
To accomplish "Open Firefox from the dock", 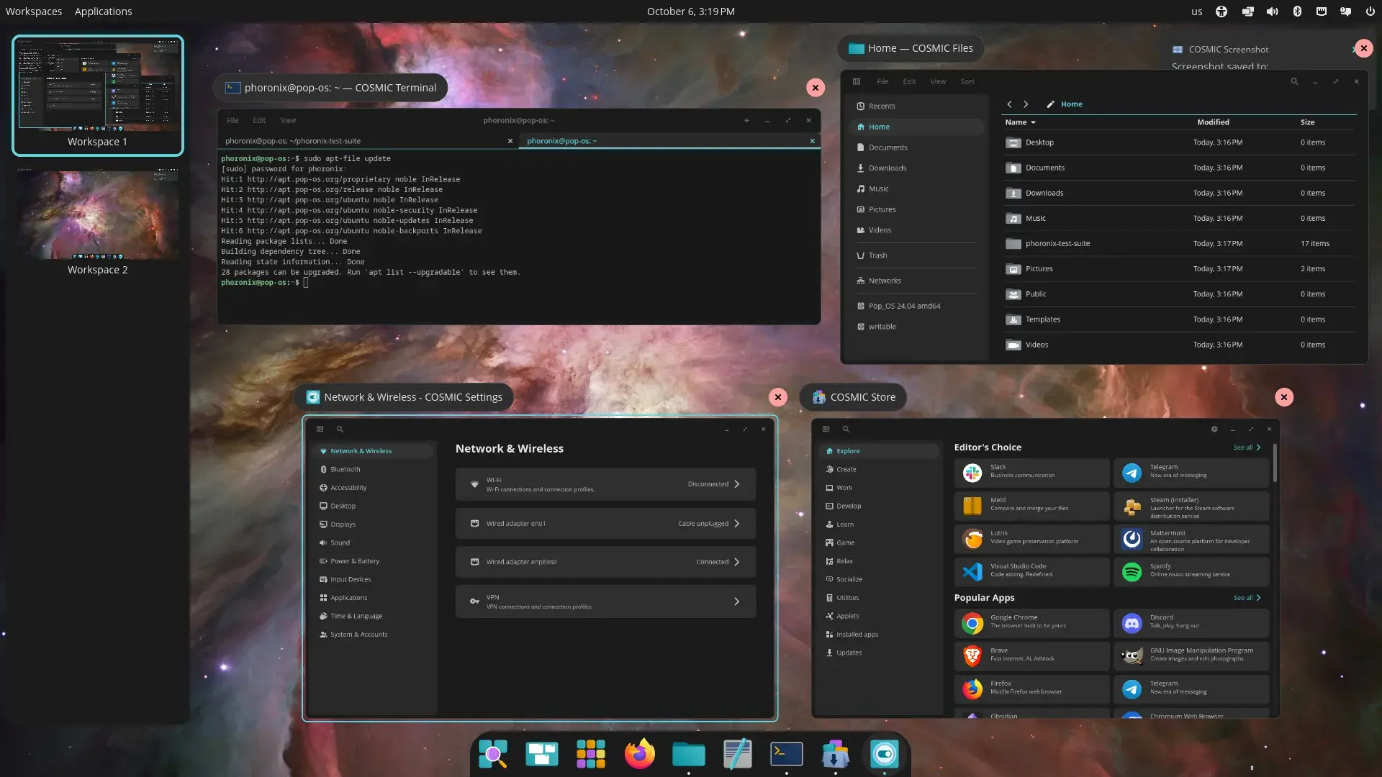I will tap(639, 754).
